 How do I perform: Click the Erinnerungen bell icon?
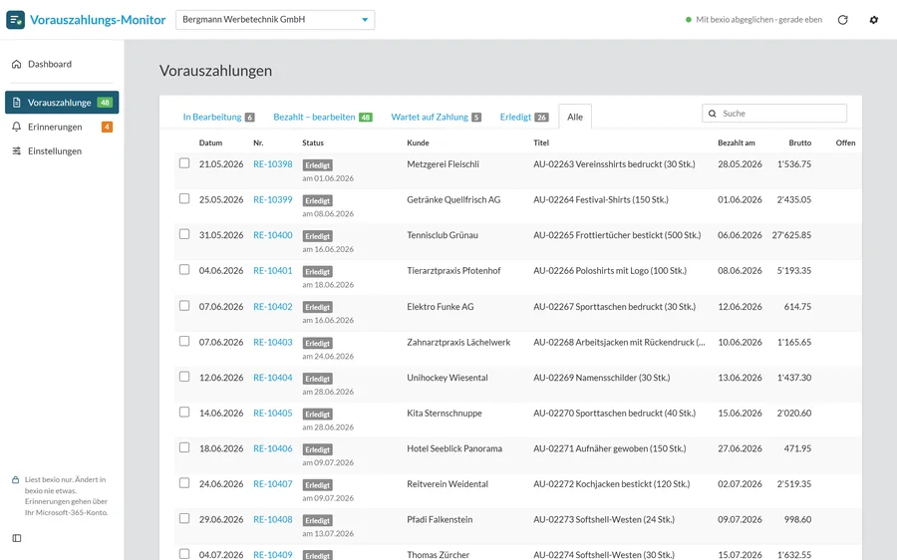(x=17, y=127)
